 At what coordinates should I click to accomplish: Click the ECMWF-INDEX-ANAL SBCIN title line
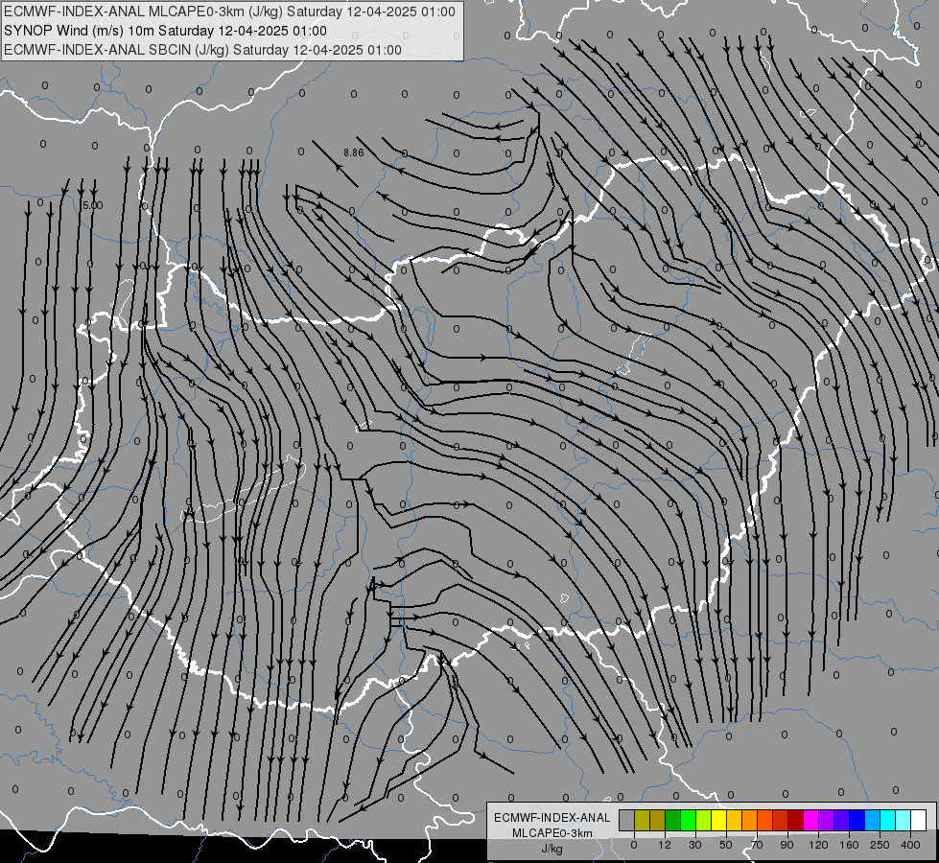202,50
